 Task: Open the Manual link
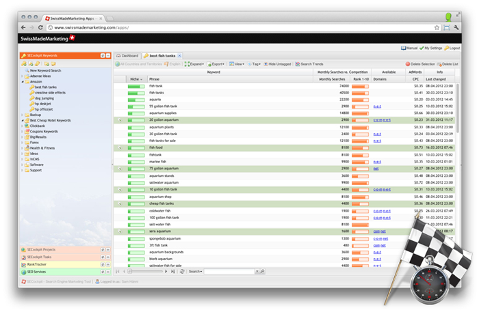pos(409,48)
